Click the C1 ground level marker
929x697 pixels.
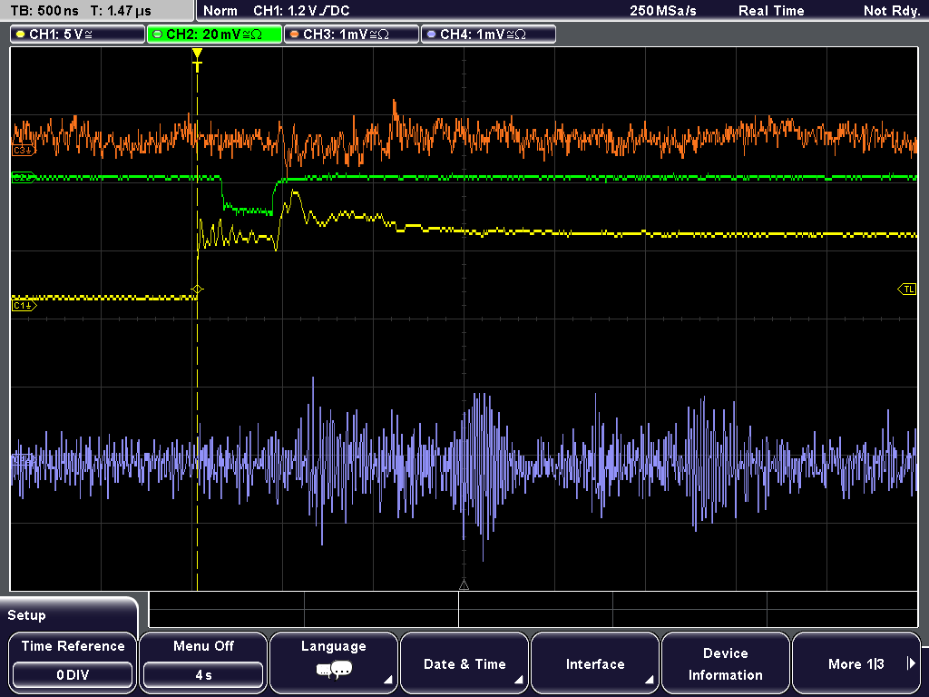pyautogui.click(x=24, y=306)
